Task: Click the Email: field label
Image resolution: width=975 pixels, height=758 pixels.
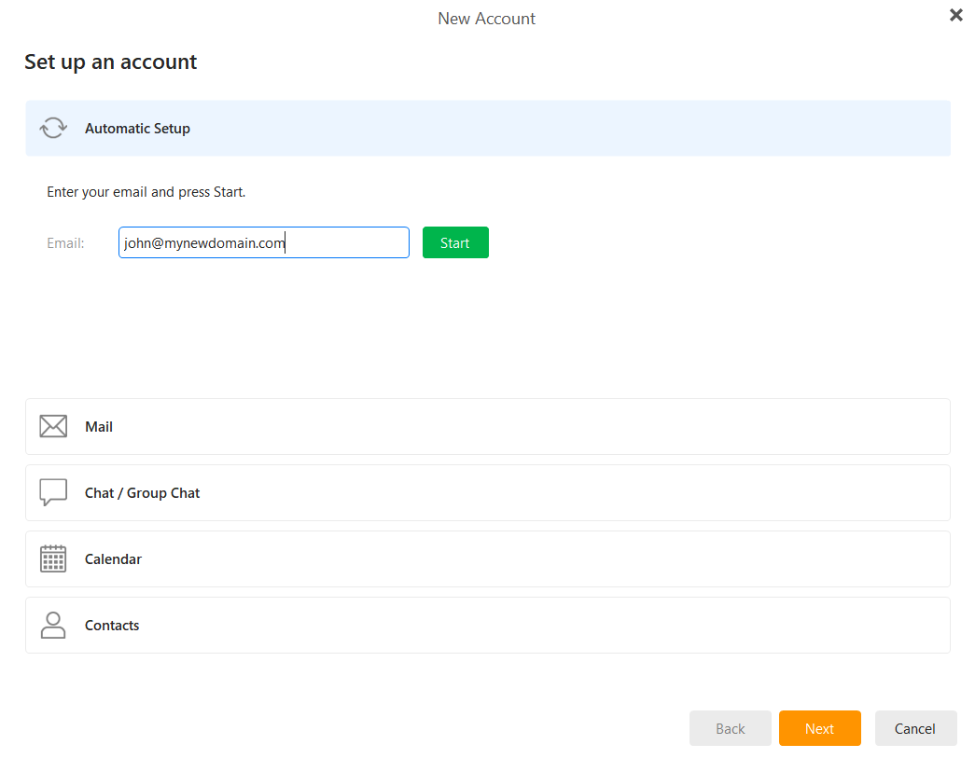Action: (x=65, y=242)
